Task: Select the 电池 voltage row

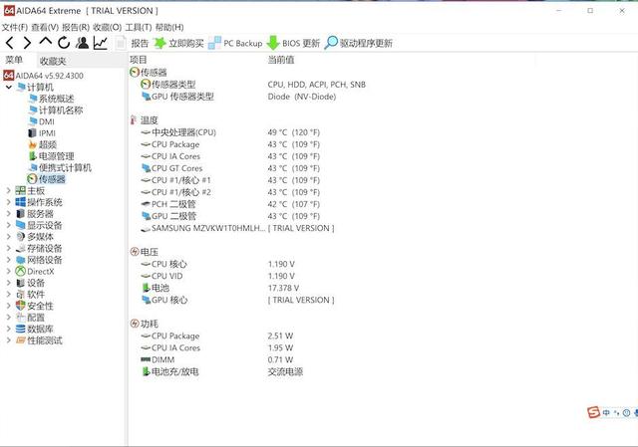Action: click(x=219, y=288)
